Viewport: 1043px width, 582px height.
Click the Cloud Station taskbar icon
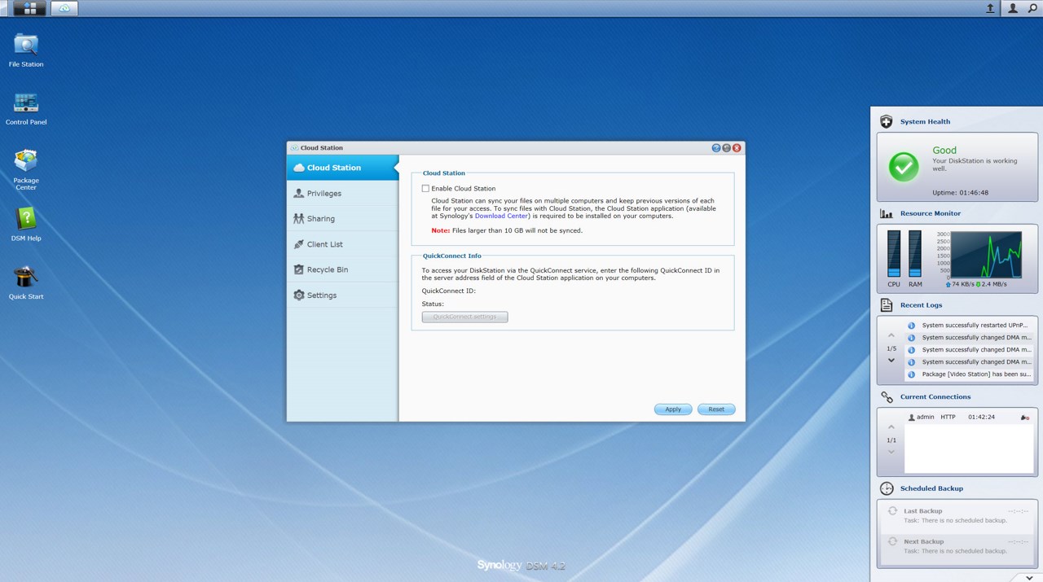65,8
